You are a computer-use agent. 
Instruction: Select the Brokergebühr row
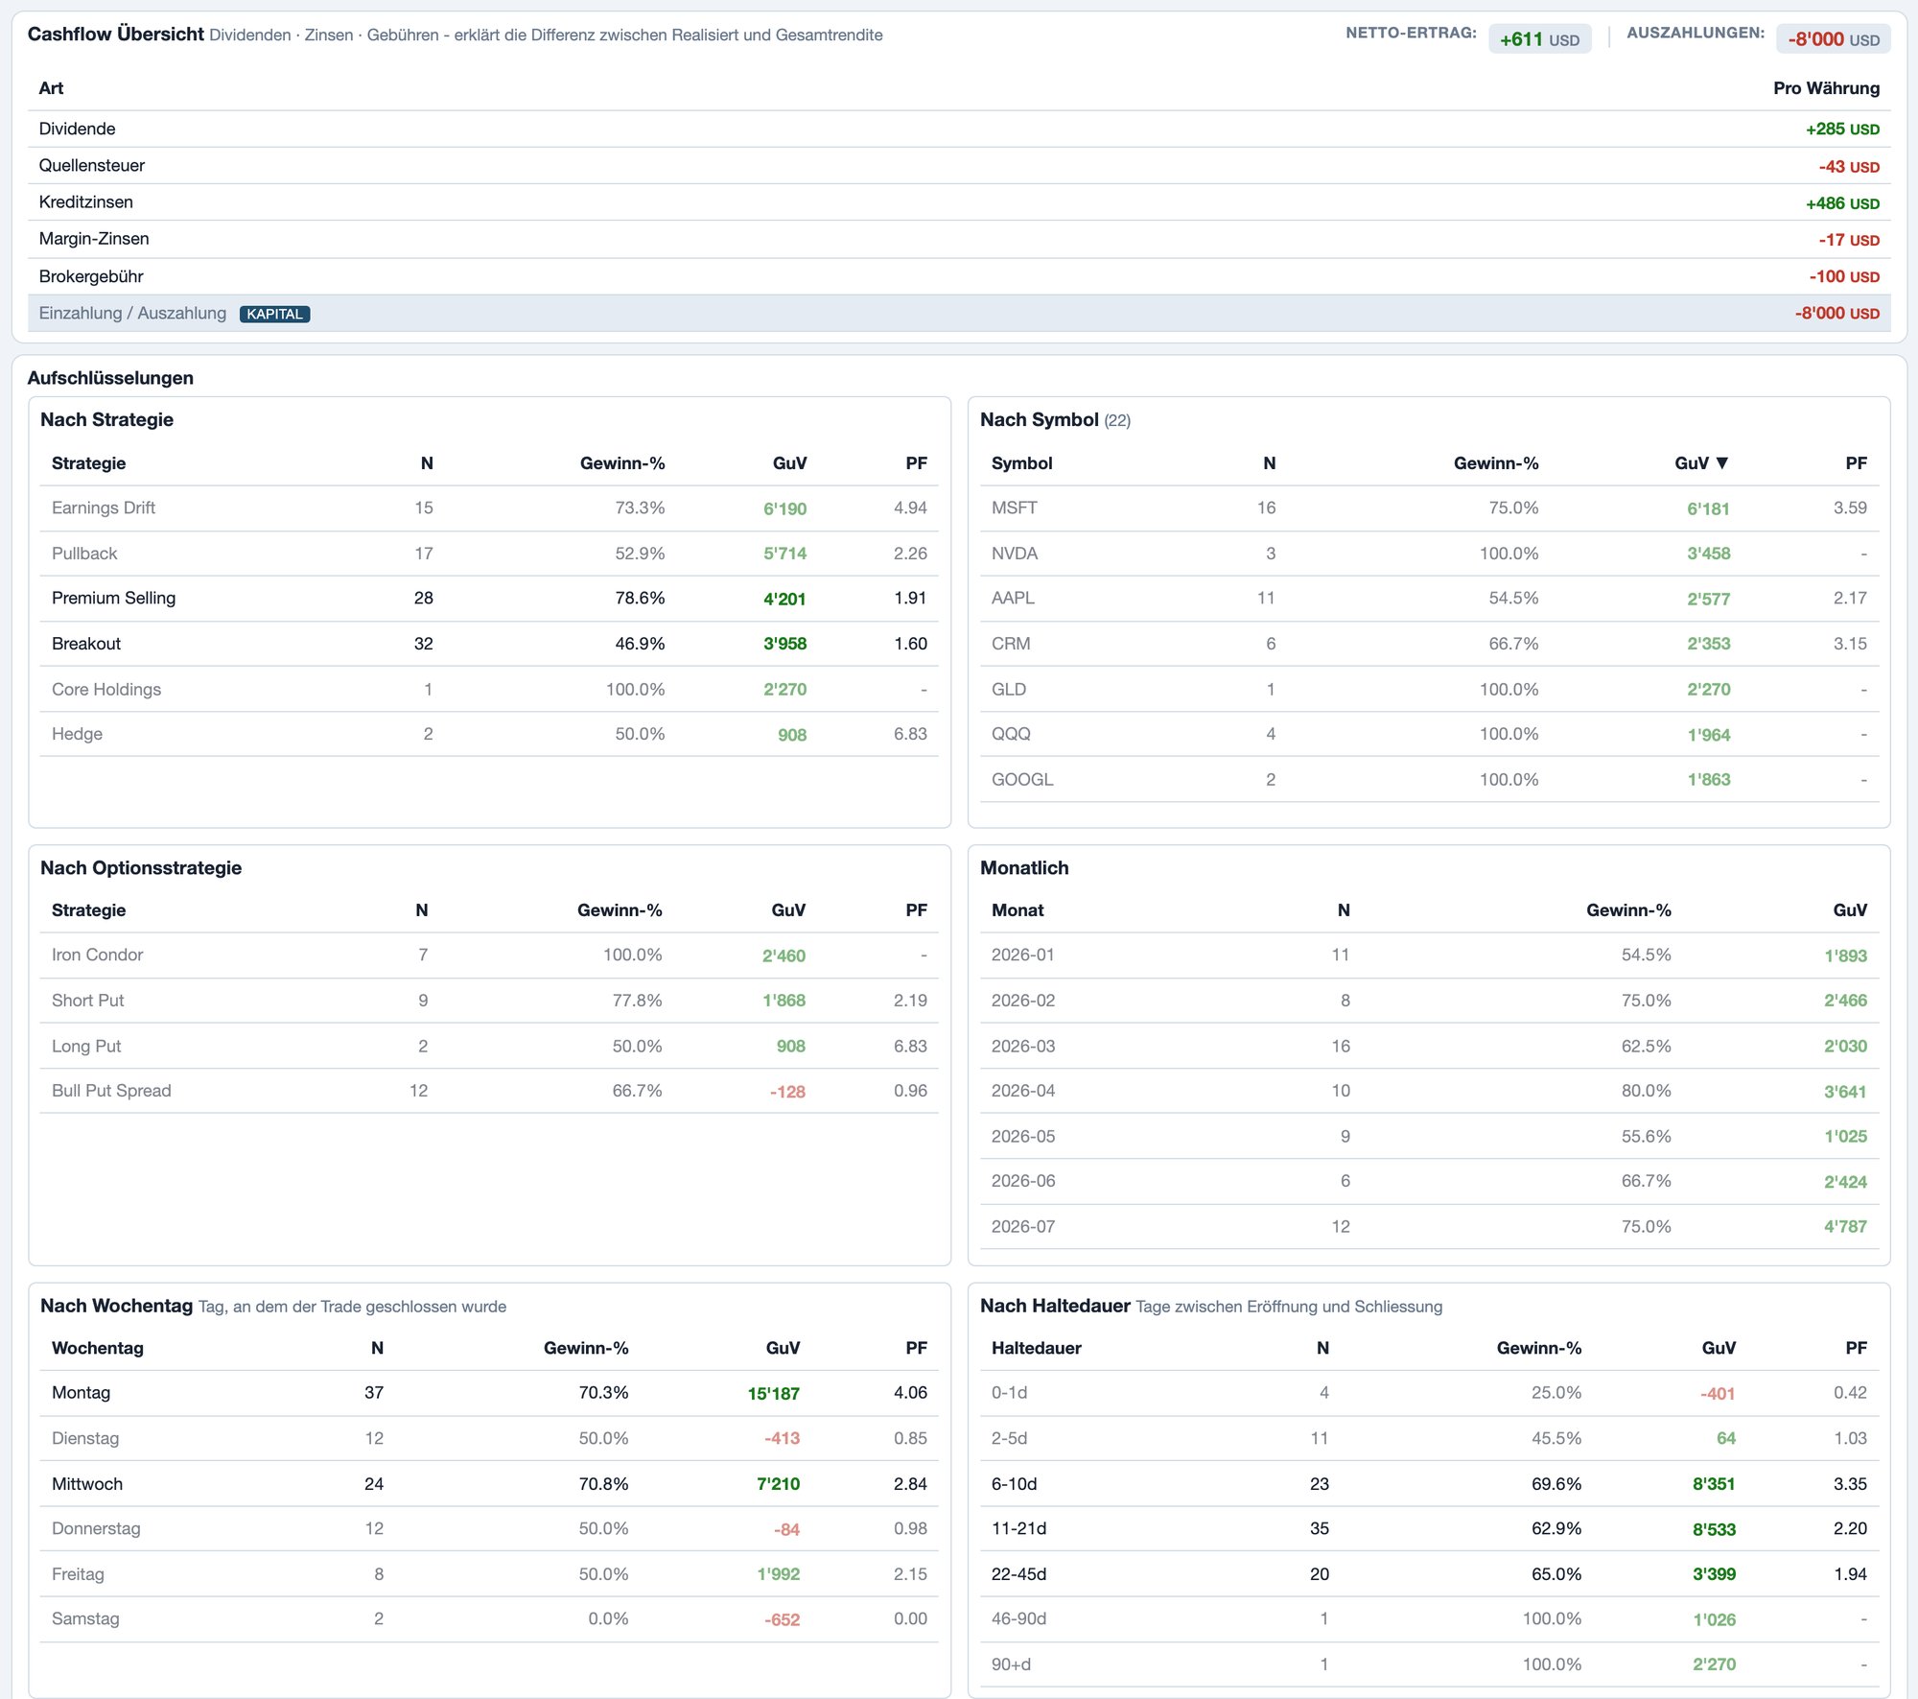click(959, 276)
